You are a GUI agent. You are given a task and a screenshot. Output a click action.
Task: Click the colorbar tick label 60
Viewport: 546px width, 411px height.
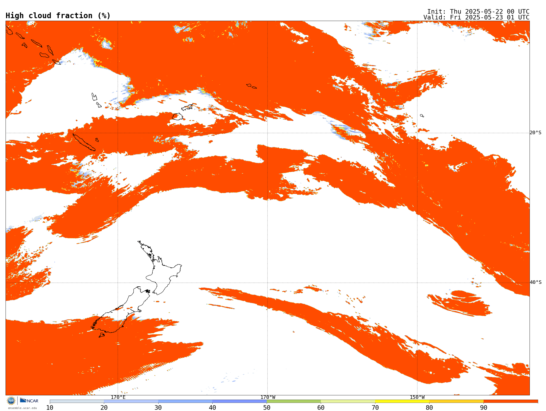click(x=321, y=407)
